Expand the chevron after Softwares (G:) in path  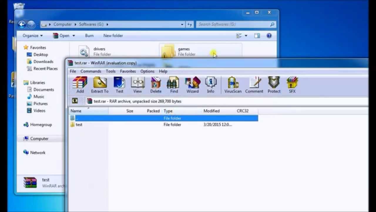107,24
